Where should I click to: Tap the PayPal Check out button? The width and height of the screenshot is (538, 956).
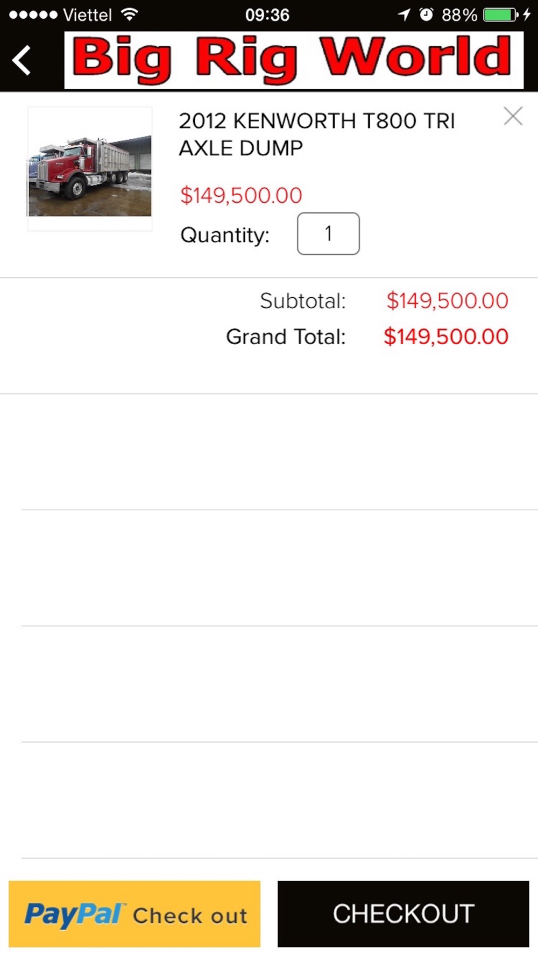[x=134, y=914]
